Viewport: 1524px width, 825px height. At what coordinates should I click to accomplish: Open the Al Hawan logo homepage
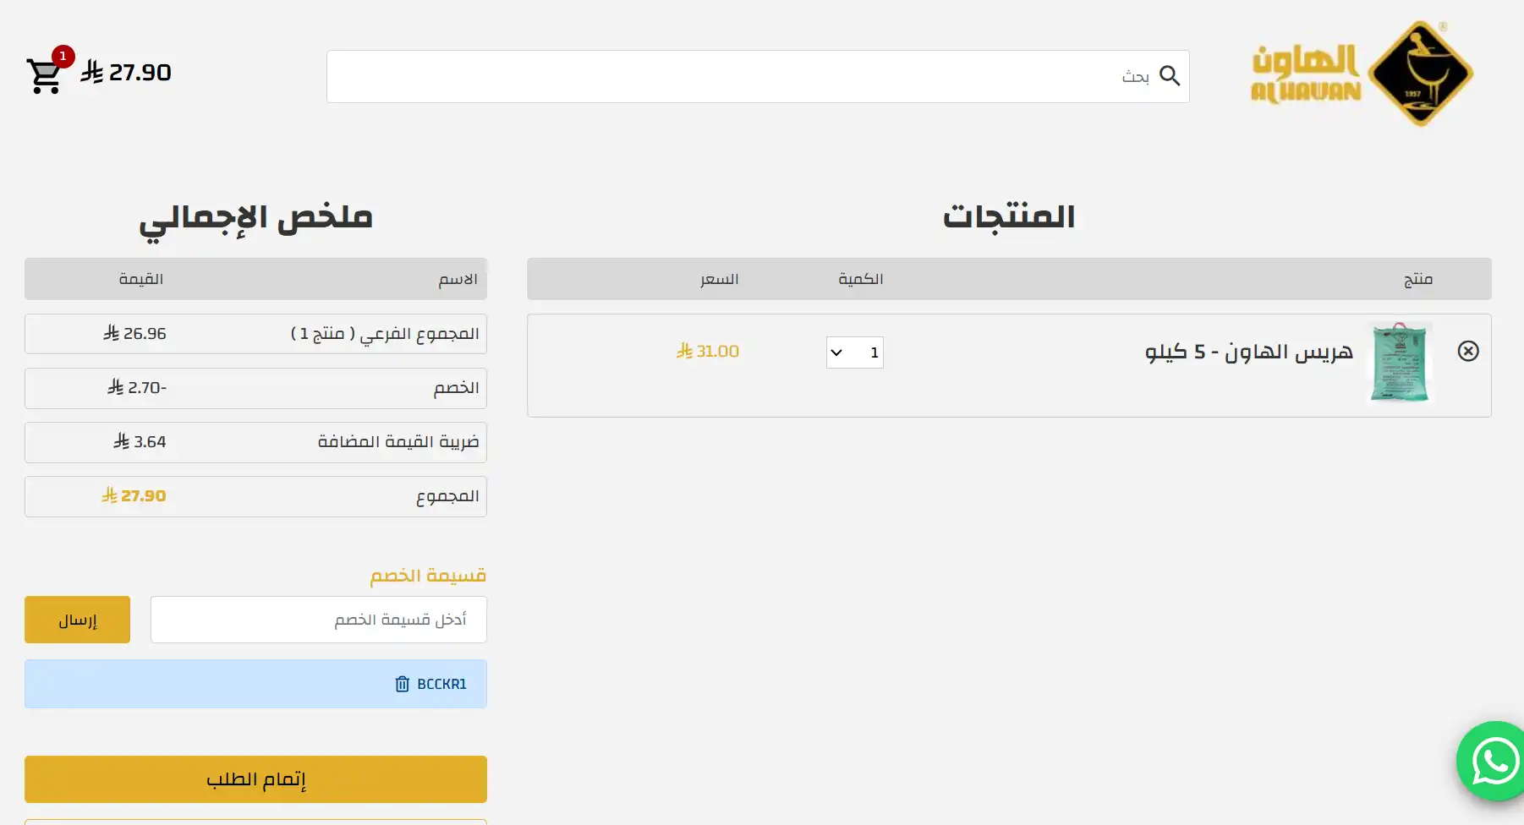point(1362,74)
